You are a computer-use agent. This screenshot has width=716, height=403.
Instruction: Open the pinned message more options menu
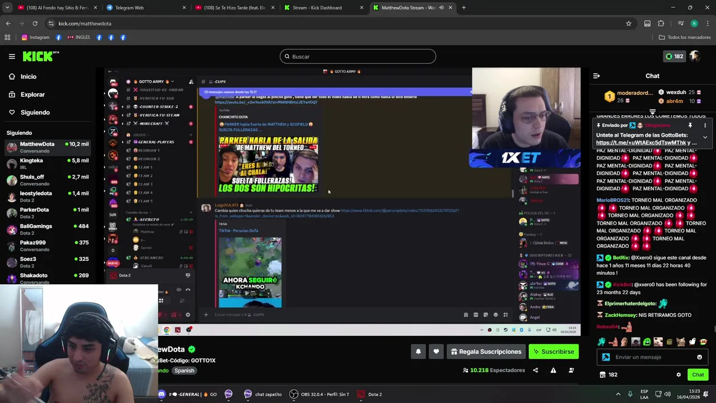pos(705,125)
